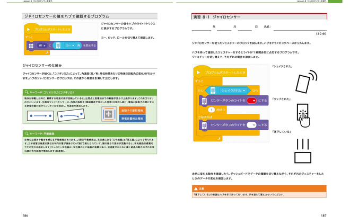This screenshot has height=217, width=350.
Task: Click the orange 振動子の駆動電極 label
Action: click(132, 110)
